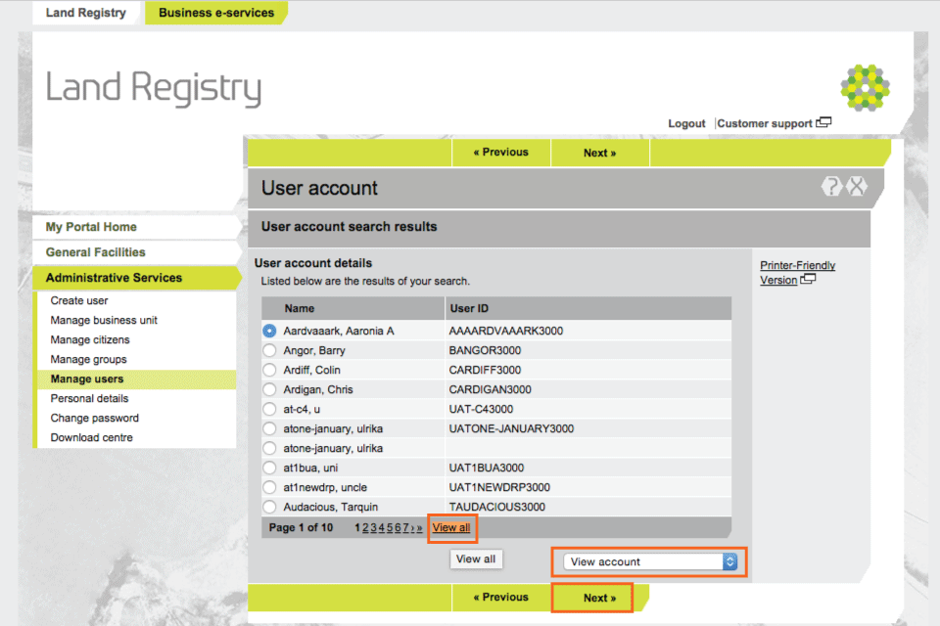Click the top « Previous button
The width and height of the screenshot is (940, 626).
501,153
